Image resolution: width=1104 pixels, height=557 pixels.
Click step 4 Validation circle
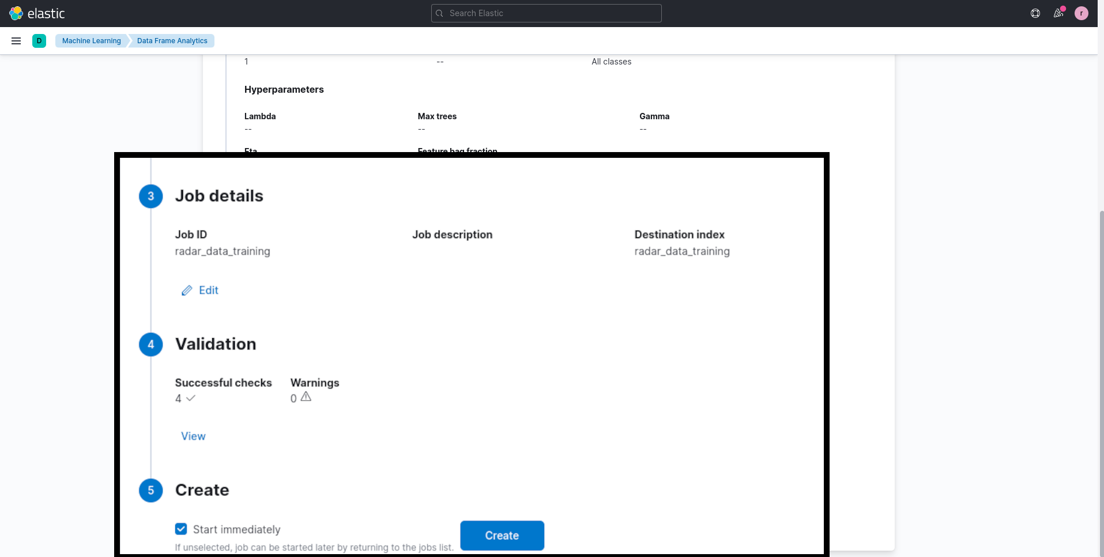(151, 344)
